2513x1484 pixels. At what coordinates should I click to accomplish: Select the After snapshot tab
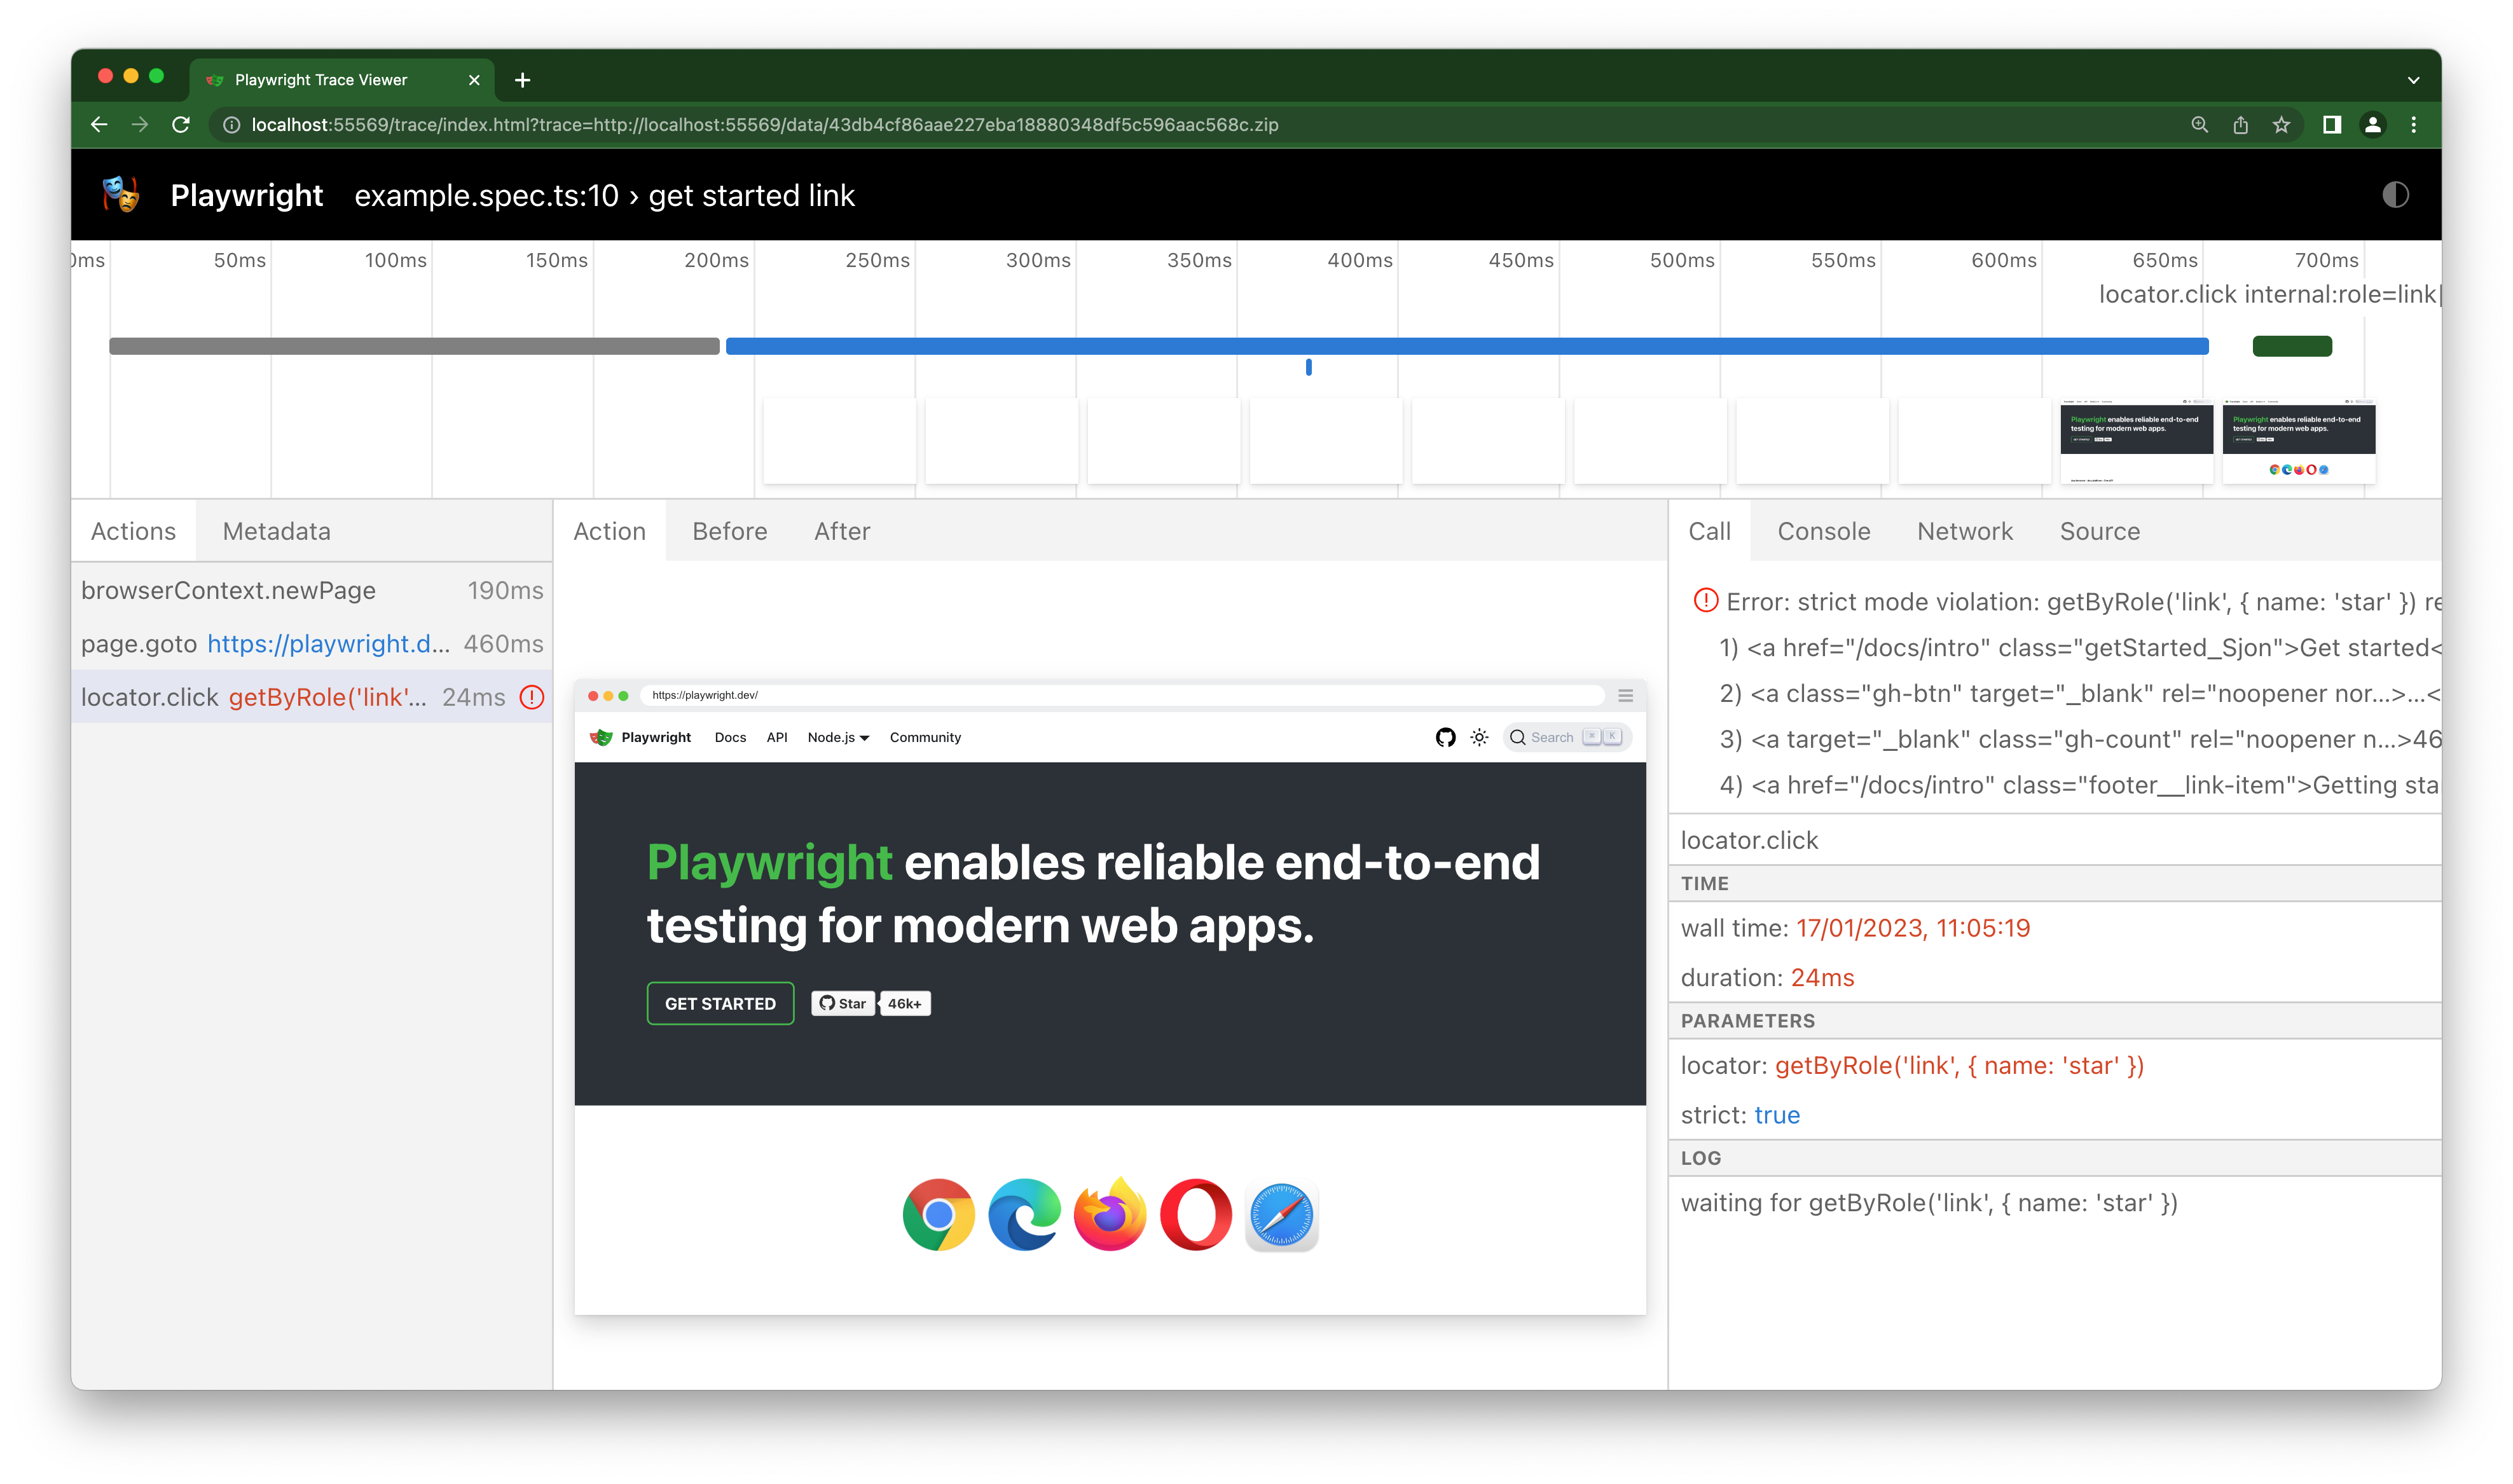click(x=841, y=531)
